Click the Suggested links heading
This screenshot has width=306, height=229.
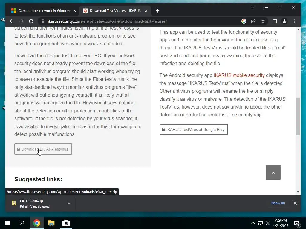click(x=38, y=179)
